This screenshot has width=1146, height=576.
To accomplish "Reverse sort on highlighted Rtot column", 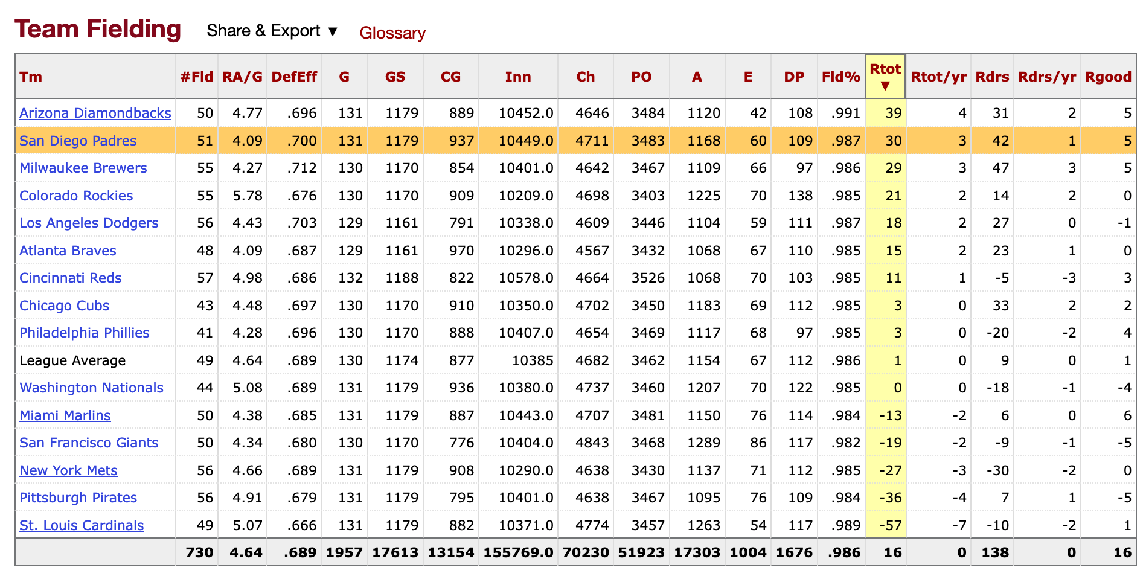I will click(x=885, y=76).
